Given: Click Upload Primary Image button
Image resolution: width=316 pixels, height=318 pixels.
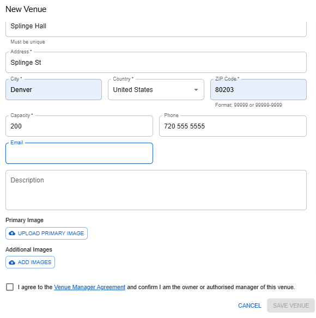Looking at the screenshot, I should pyautogui.click(x=46, y=234).
